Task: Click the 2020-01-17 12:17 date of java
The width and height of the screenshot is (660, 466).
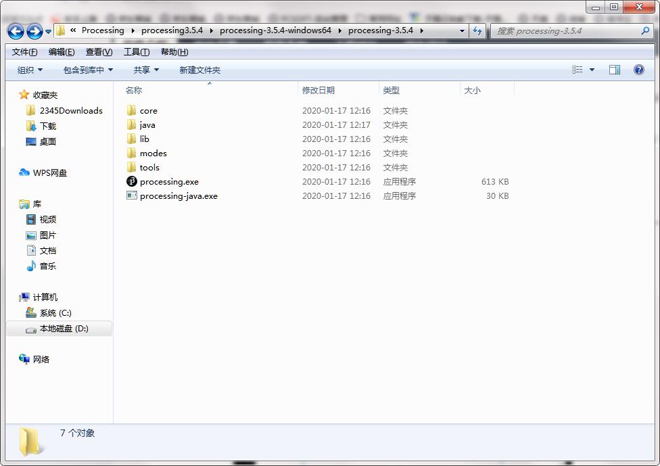Action: coord(336,124)
